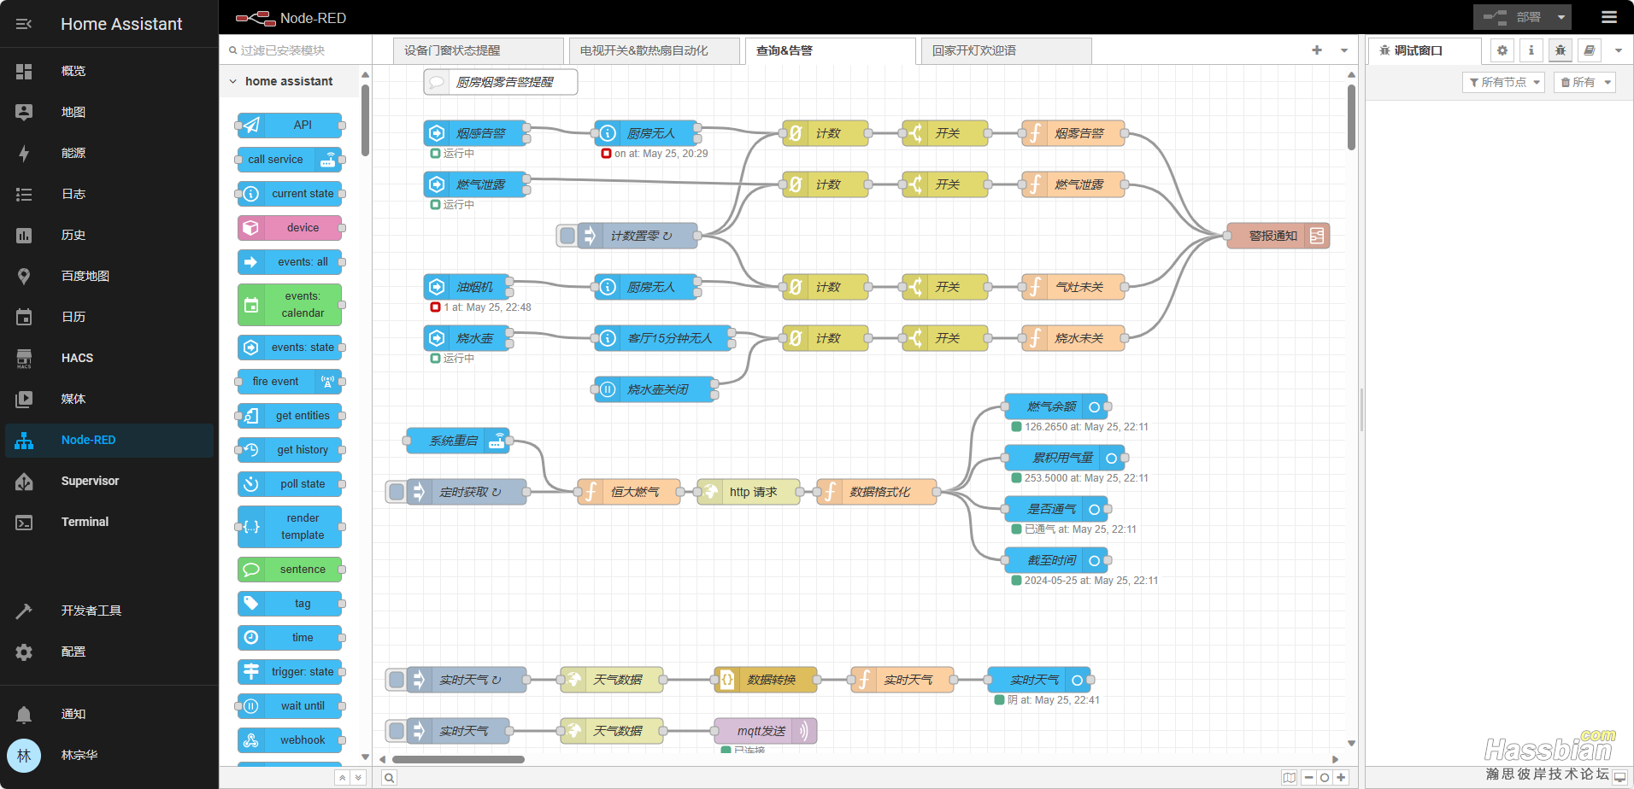
Task: Open the 日志 logbook page
Action: [109, 194]
